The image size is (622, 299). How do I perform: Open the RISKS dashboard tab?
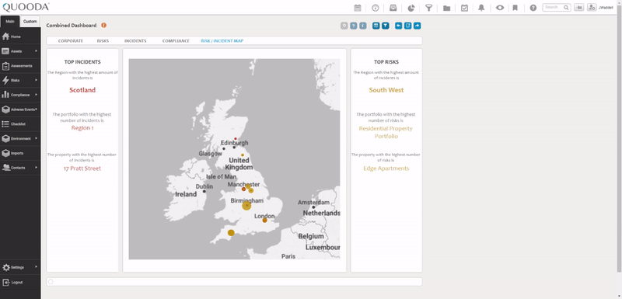click(x=103, y=41)
